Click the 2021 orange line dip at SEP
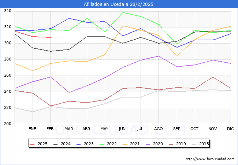This screenshot has width=238, height=165. 177,56
